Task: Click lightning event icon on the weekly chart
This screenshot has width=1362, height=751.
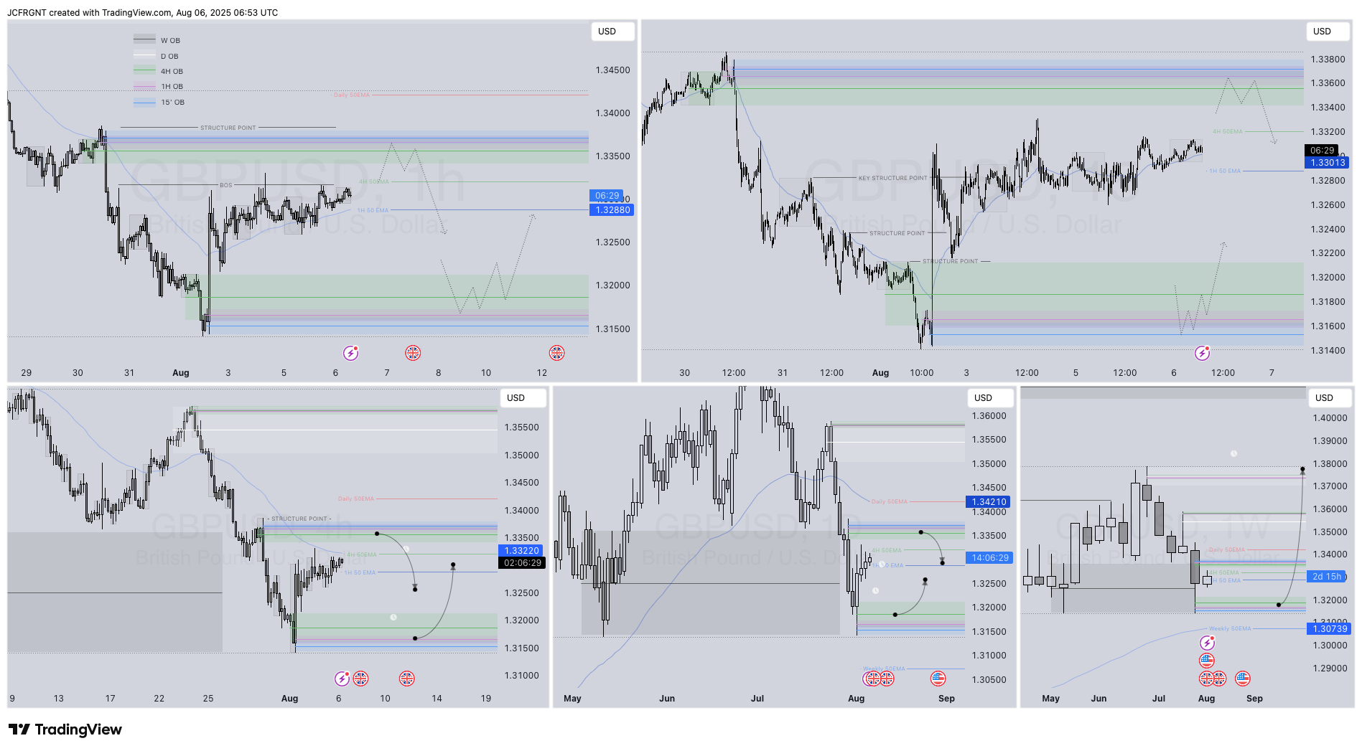Action: [1208, 643]
